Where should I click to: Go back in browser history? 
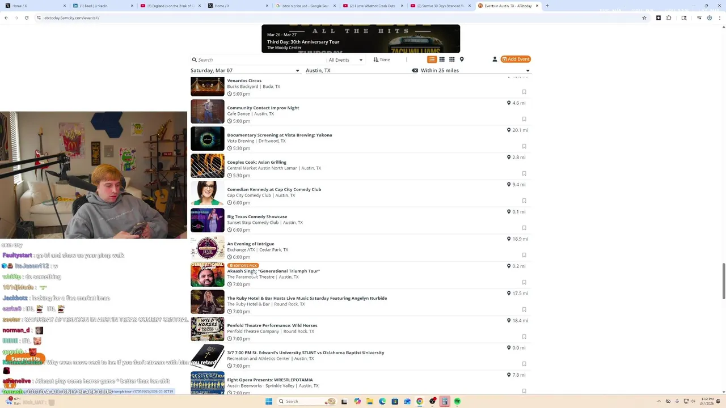pos(6,18)
